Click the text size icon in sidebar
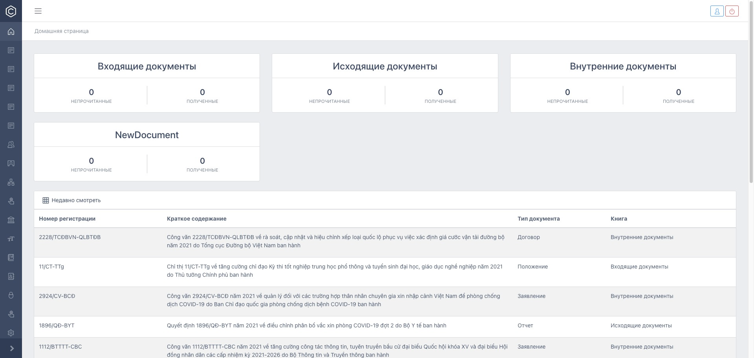This screenshot has width=754, height=358. click(x=11, y=239)
